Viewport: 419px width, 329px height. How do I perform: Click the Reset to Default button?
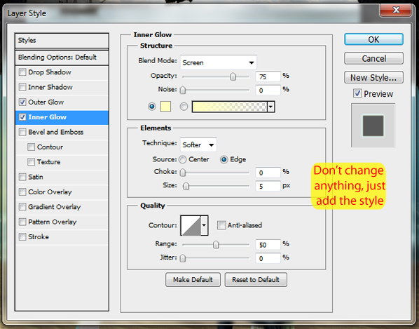click(x=256, y=280)
